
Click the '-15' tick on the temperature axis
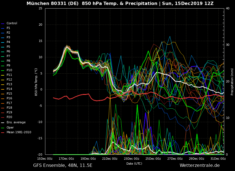[x=40, y=138]
